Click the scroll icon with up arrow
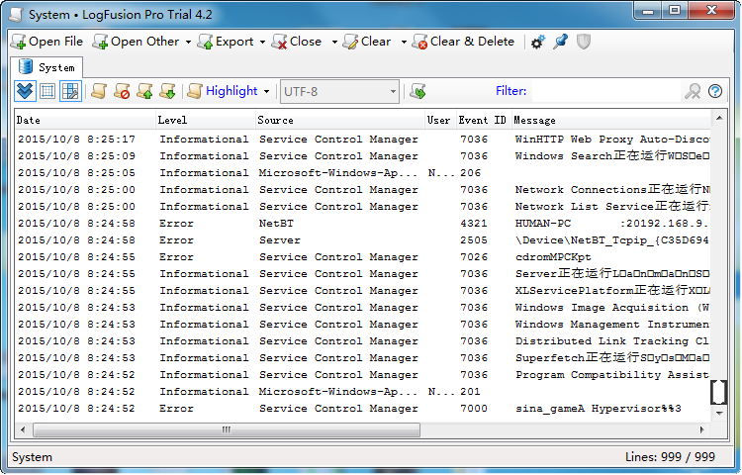 144,91
